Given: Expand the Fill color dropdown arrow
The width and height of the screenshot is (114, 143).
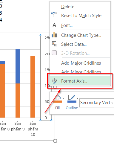Looking at the screenshot, I should point(63,98).
